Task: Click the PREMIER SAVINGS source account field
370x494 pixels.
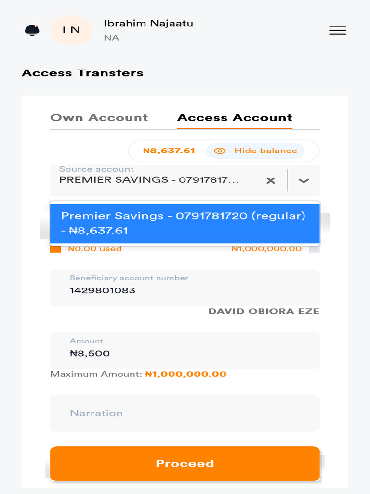Action: [149, 180]
